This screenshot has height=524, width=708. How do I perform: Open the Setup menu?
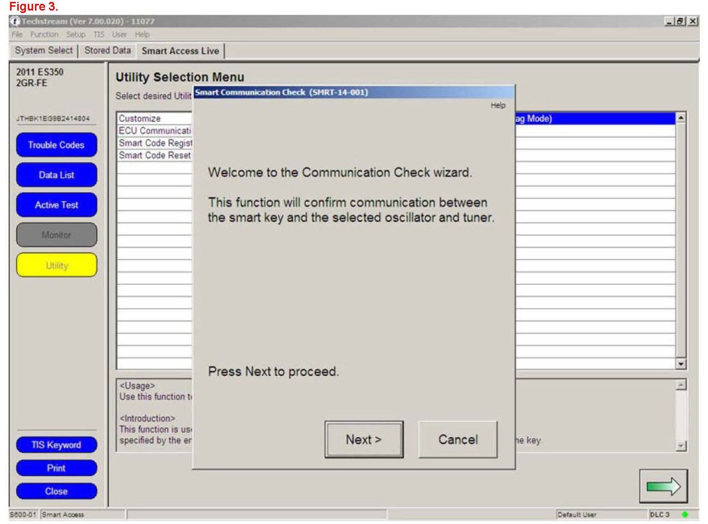75,35
